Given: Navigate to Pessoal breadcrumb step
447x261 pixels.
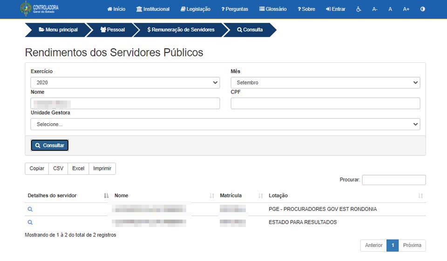Looking at the screenshot, I should [x=113, y=30].
